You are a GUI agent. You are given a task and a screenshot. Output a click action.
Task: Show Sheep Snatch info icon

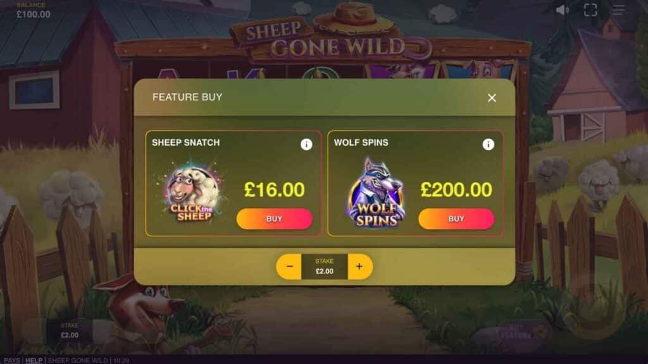(306, 145)
